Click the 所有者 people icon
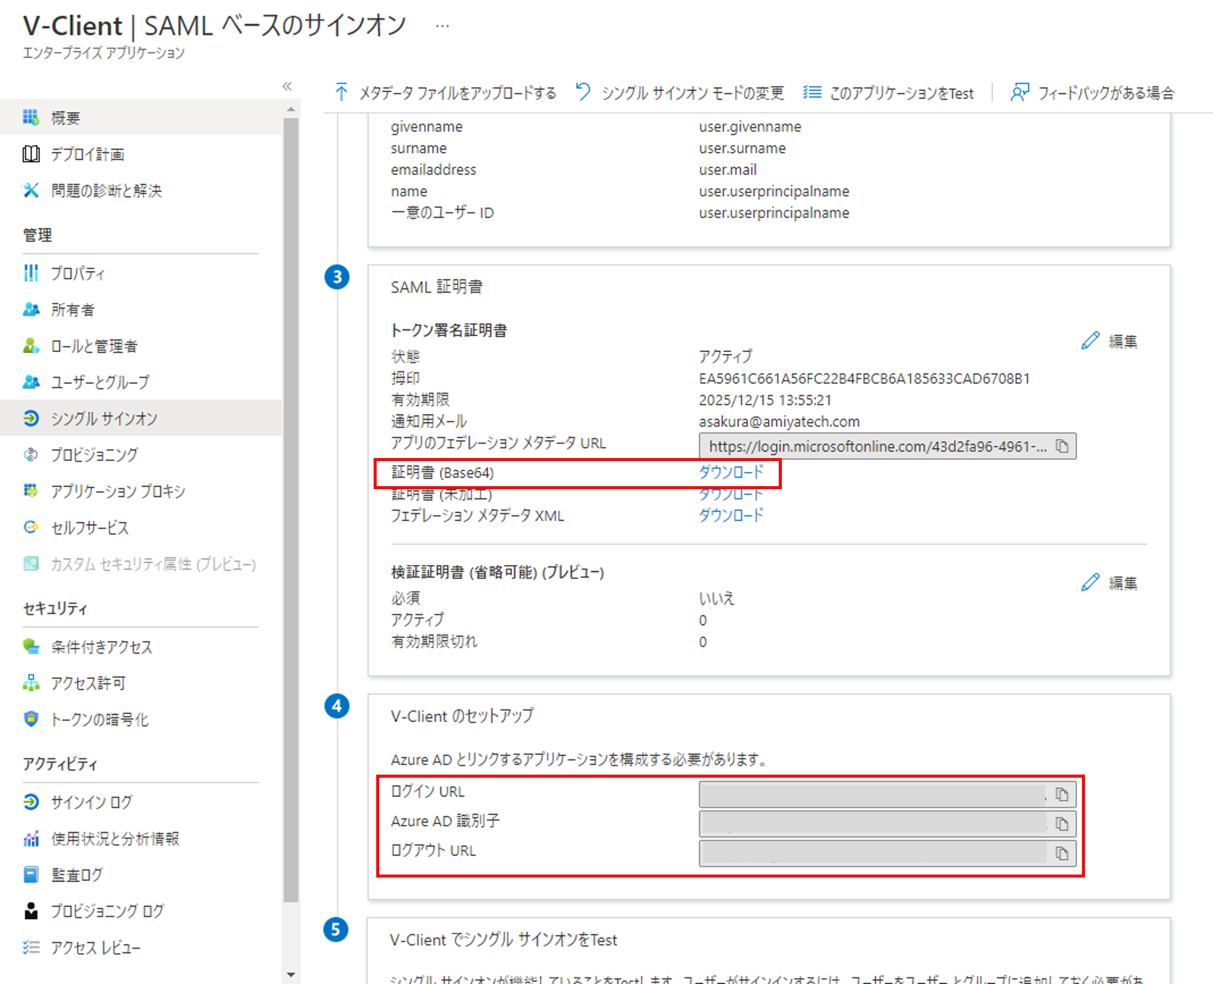 click(x=31, y=309)
